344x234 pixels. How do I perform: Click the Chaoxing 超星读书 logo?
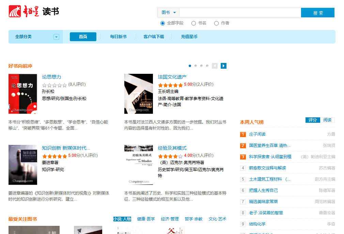pos(34,11)
